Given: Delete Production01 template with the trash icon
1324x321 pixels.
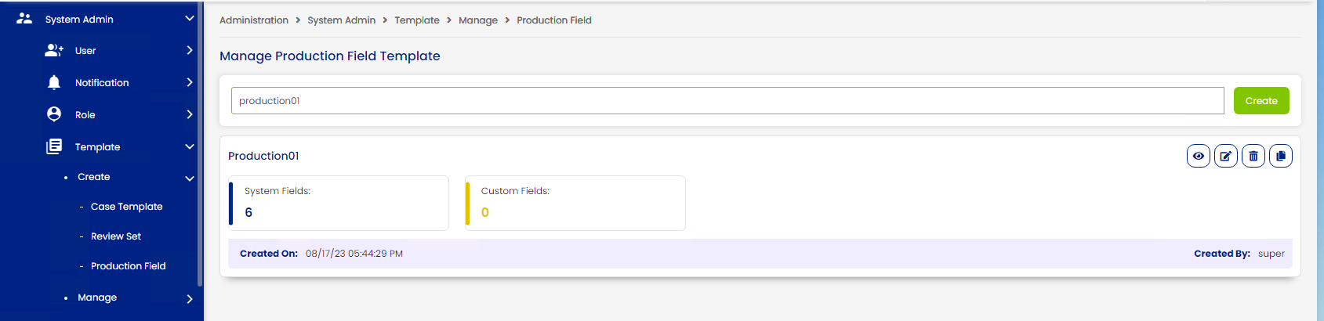Looking at the screenshot, I should coord(1253,156).
